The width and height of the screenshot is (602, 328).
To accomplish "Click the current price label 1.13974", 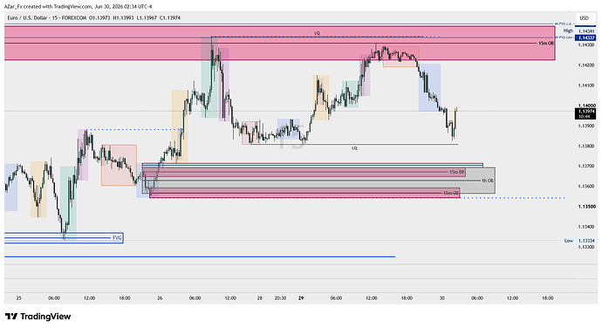I will pyautogui.click(x=586, y=111).
